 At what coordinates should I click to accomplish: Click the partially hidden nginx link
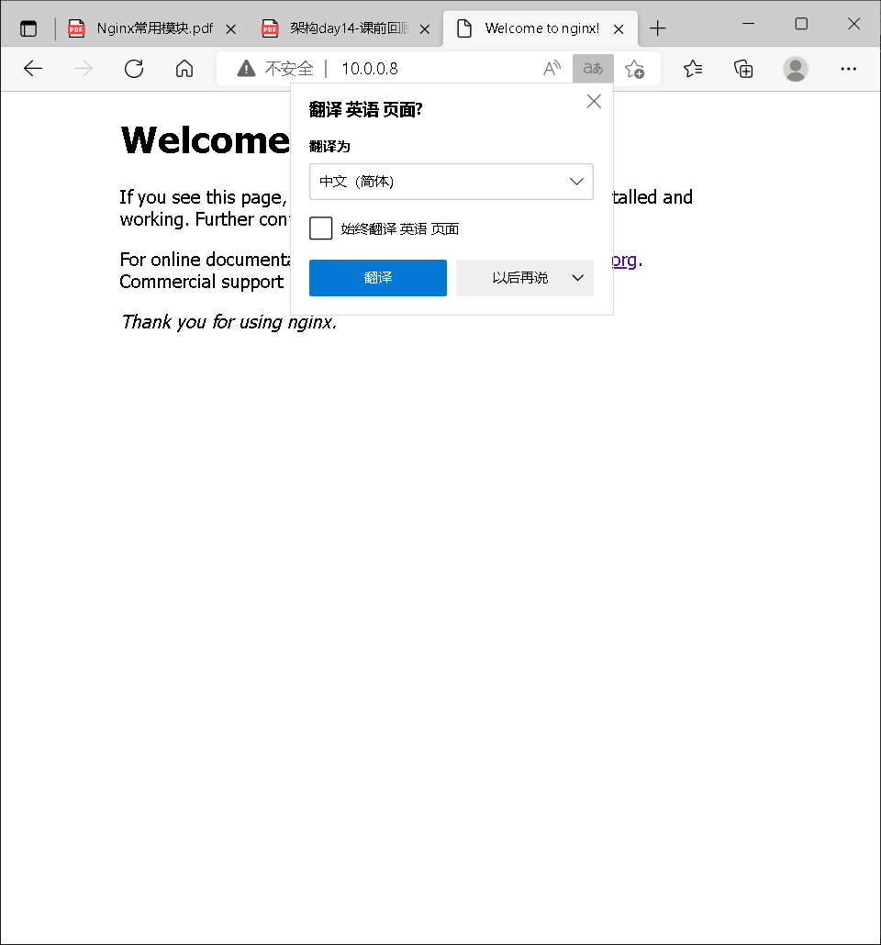point(625,260)
